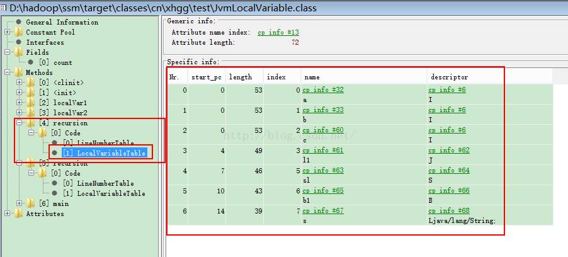568x257 pixels.
Task: Collapse the Fields node
Action: tap(8, 52)
